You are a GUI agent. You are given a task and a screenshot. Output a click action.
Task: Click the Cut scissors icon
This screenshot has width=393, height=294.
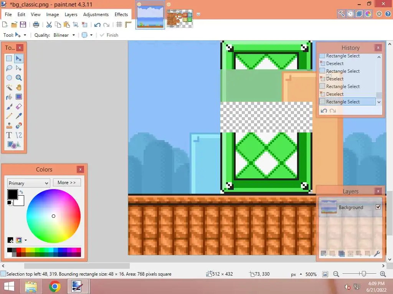[49, 24]
